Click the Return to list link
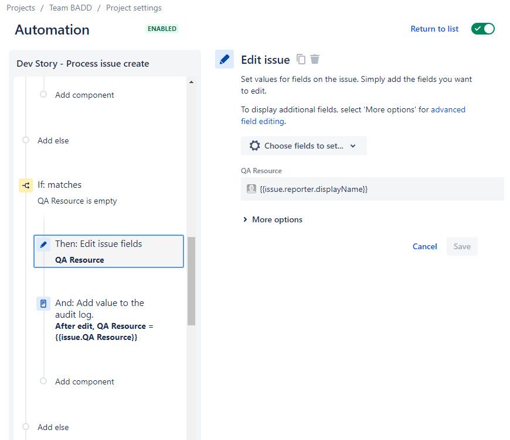Image resolution: width=510 pixels, height=440 pixels. coord(434,29)
